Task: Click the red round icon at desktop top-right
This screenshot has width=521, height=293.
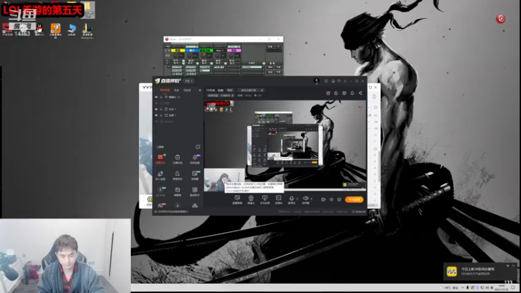Action: [x=501, y=19]
